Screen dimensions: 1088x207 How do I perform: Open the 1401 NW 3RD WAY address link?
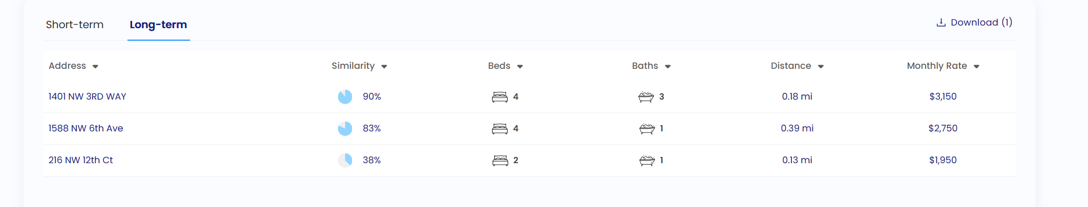87,96
